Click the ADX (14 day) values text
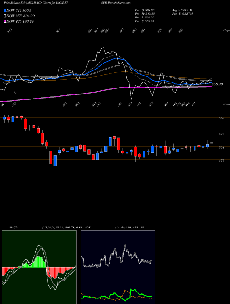Image resolution: width=230 pixels, height=304 pixels. click(129, 228)
